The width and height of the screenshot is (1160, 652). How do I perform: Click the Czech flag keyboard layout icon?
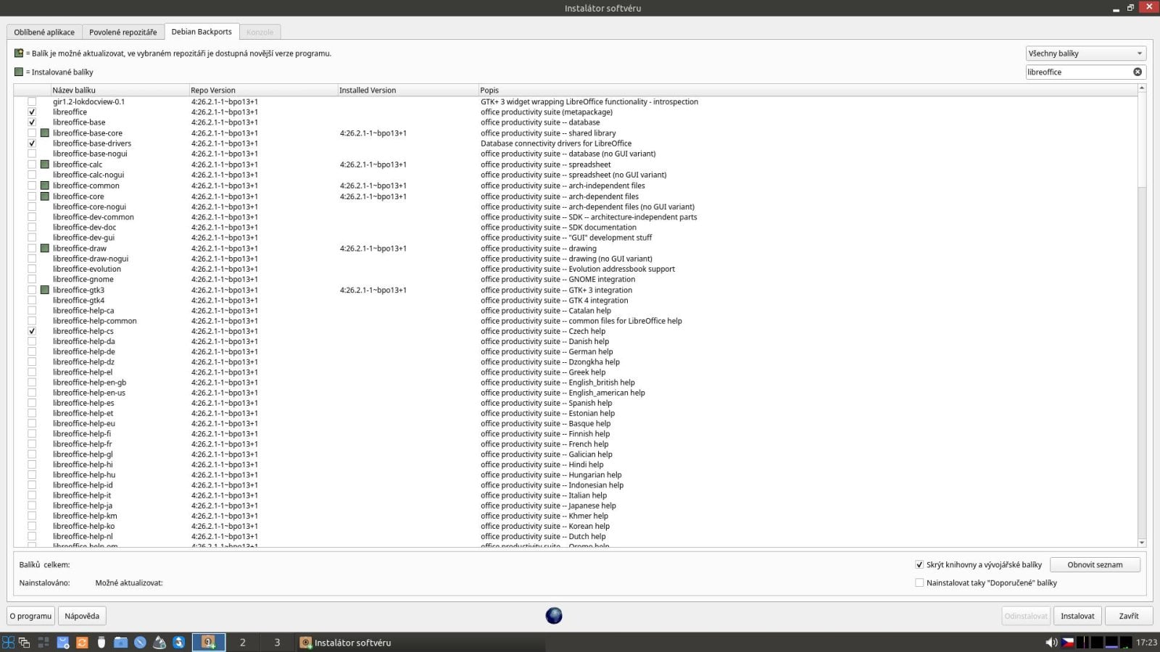pyautogui.click(x=1068, y=643)
